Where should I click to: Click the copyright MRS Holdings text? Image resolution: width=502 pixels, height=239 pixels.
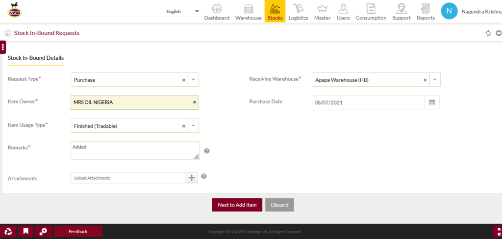point(254,232)
